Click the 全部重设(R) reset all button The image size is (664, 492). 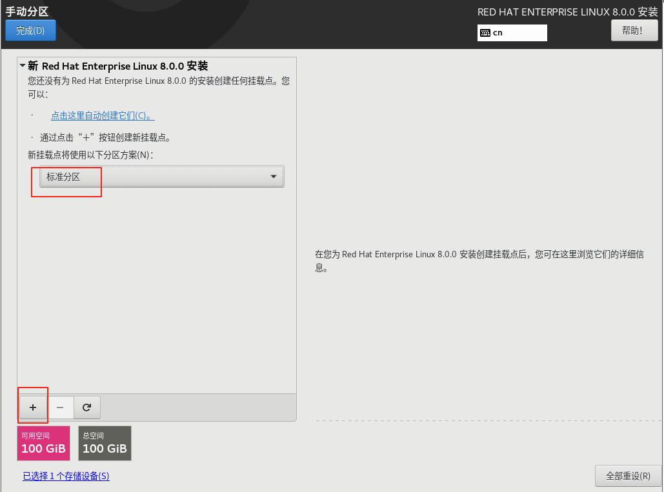[628, 476]
